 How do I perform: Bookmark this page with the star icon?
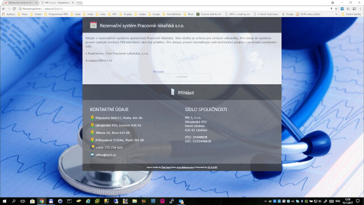point(336,9)
